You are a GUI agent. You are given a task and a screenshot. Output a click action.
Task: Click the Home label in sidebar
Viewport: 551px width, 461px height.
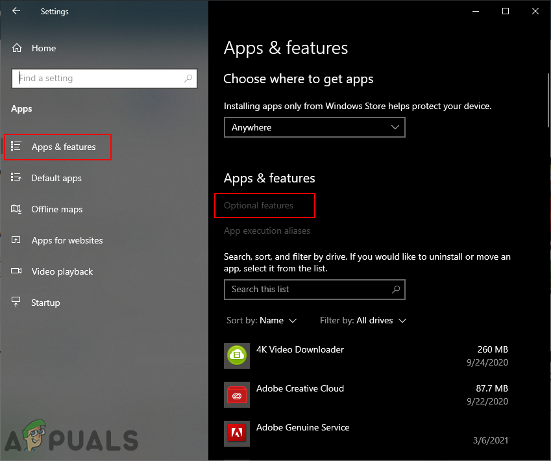[44, 48]
